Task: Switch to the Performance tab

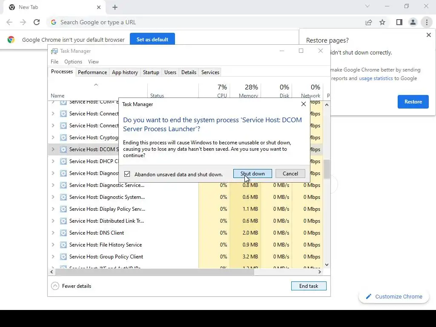Action: [92, 72]
